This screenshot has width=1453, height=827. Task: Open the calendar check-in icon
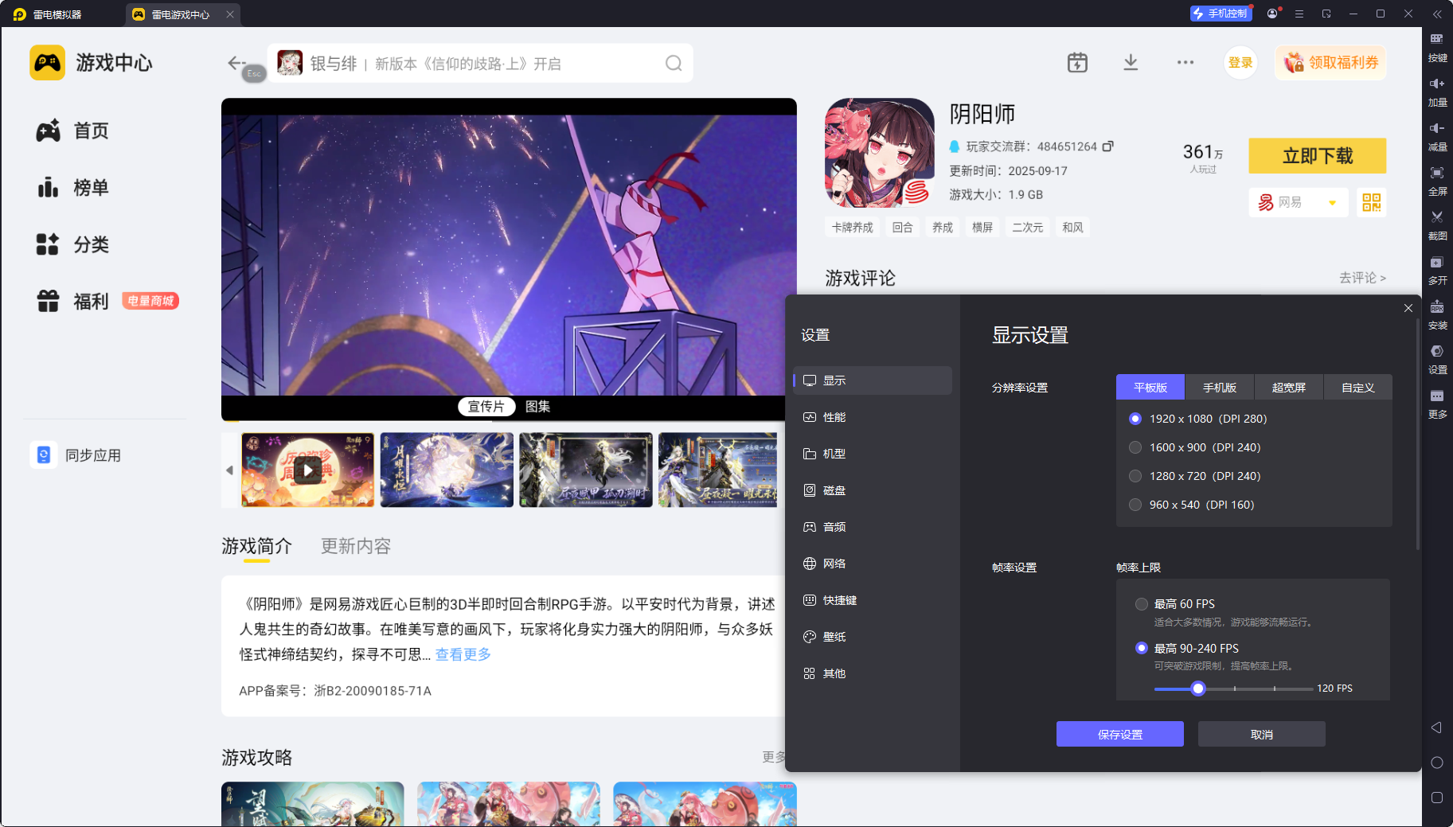[x=1077, y=62]
